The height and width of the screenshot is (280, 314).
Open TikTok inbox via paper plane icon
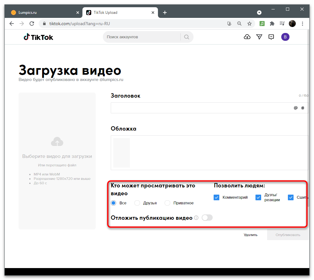pos(259,37)
